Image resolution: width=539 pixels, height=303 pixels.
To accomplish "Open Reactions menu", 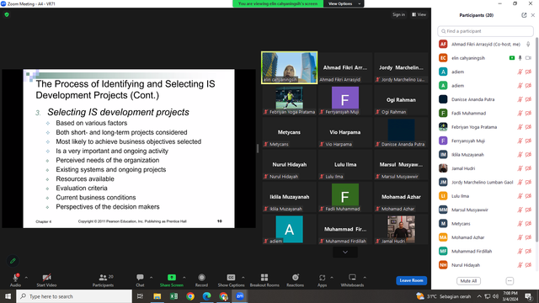I will [296, 279].
